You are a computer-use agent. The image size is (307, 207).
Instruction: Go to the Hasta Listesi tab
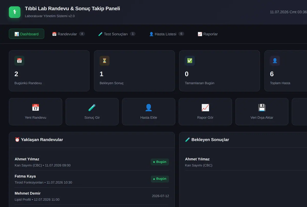[167, 34]
